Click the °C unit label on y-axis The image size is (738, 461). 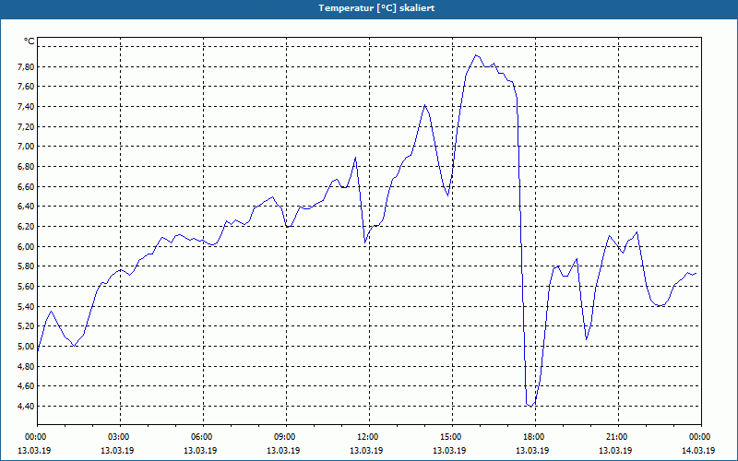click(30, 41)
